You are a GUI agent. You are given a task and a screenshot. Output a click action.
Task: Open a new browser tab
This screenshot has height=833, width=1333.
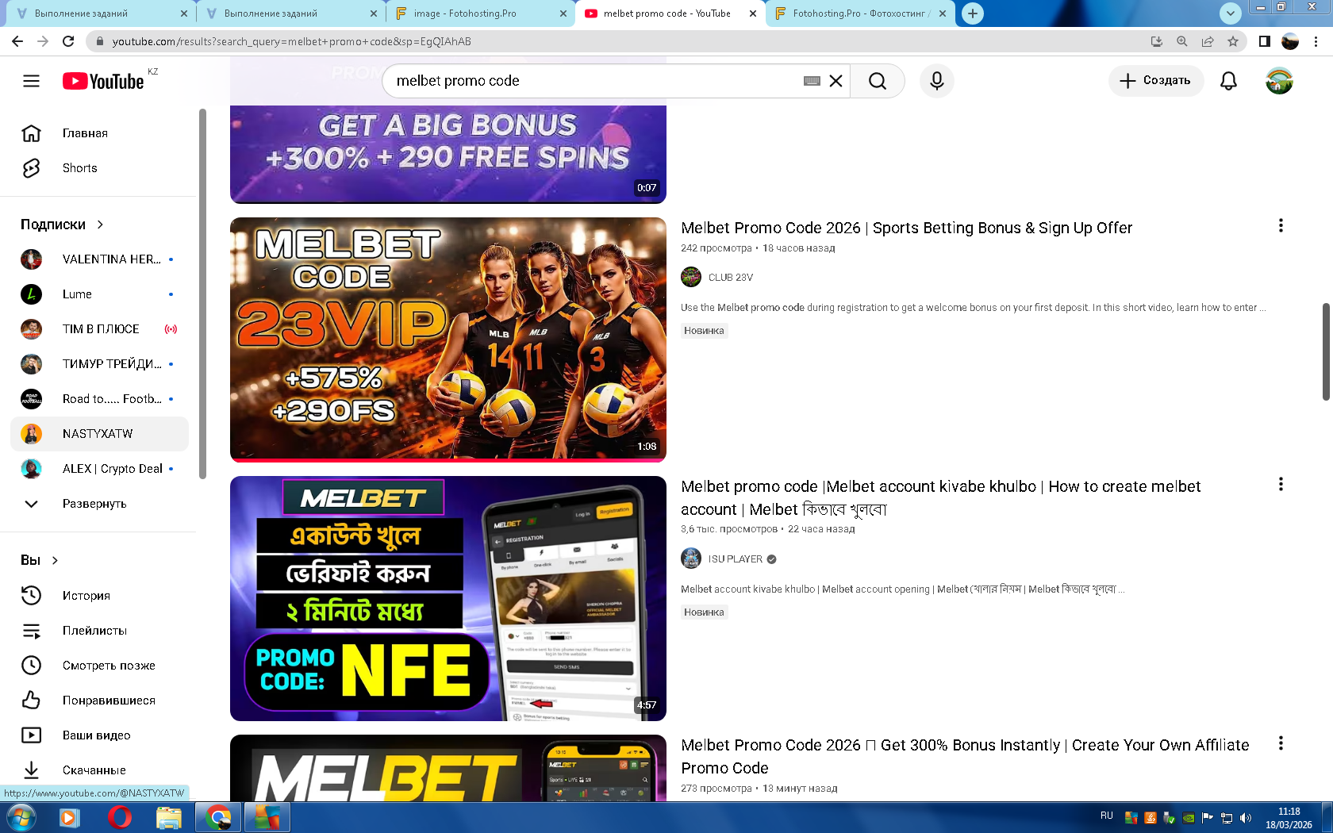click(x=973, y=13)
